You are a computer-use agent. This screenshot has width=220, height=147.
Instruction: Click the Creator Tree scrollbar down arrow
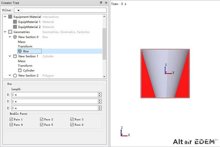point(104,76)
